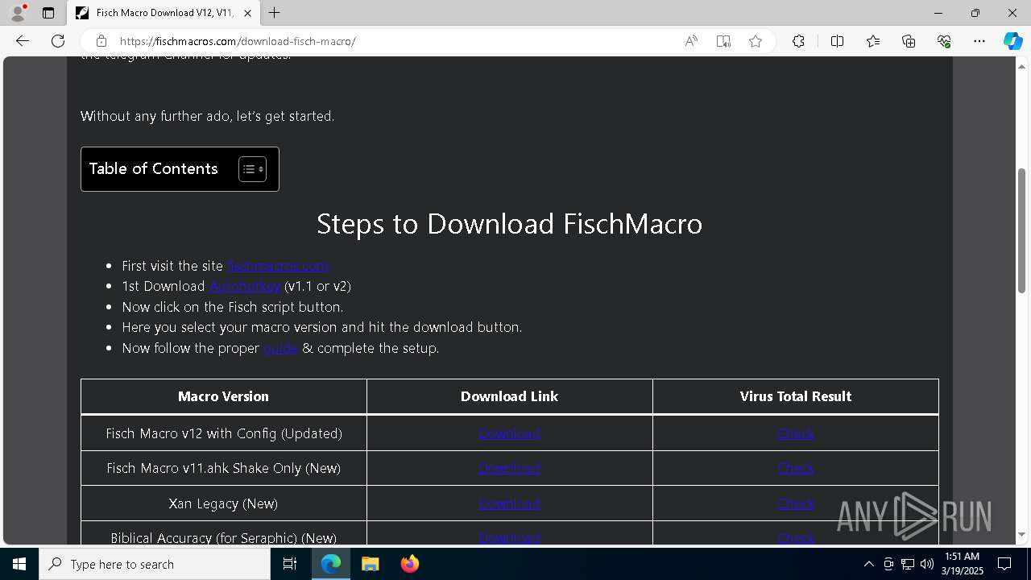The height and width of the screenshot is (580, 1031).
Task: Click the Edge taskbar icon
Action: click(331, 564)
